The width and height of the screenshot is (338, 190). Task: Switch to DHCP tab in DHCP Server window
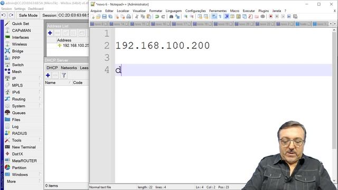tap(52, 68)
